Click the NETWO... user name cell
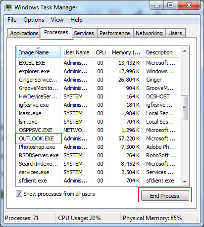204x227 pixels. click(76, 130)
